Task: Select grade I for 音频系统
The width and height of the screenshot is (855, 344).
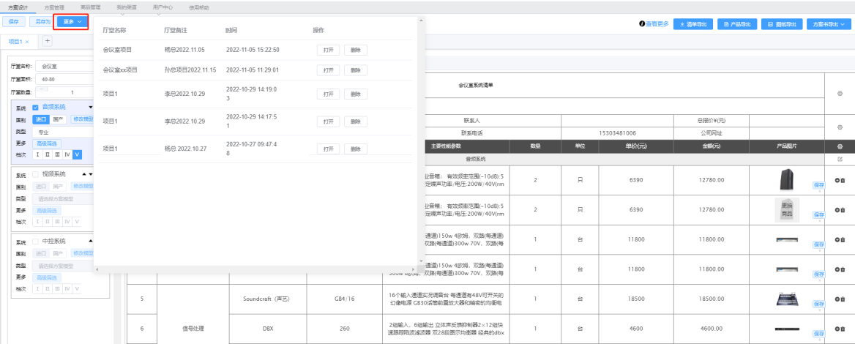Action: click(x=37, y=155)
